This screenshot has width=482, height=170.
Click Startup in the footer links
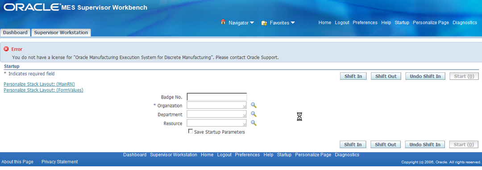284,155
